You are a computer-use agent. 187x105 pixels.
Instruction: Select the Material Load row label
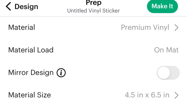[x=31, y=50]
